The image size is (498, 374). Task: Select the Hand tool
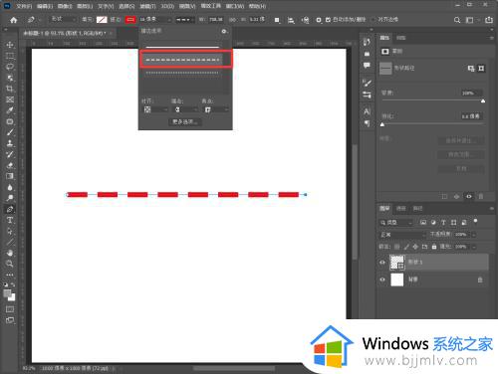click(x=10, y=253)
